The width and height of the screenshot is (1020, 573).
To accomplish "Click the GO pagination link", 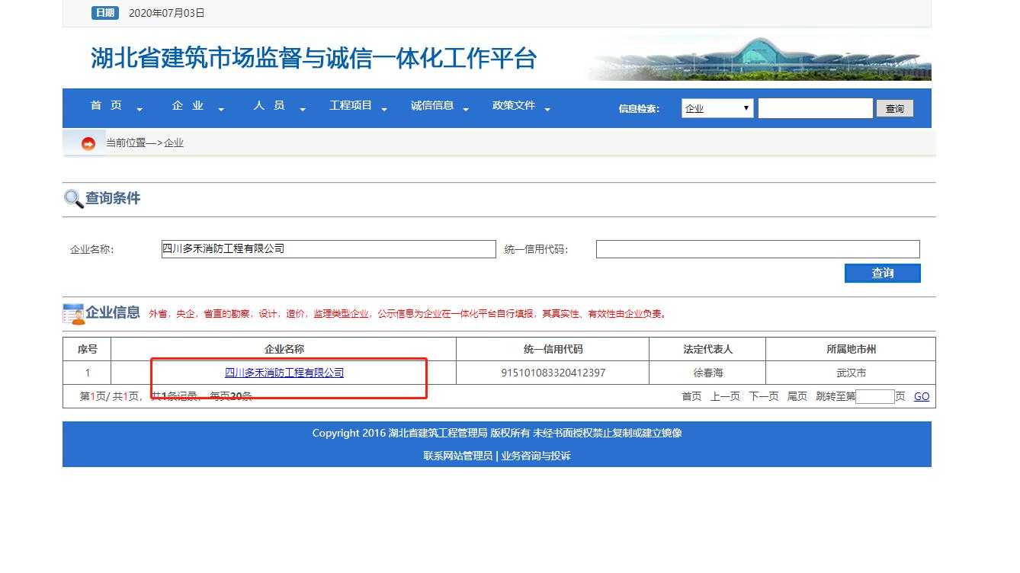I will point(921,396).
